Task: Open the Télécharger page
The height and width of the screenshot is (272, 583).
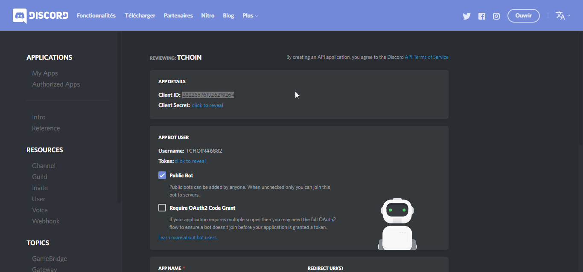Action: [x=140, y=16]
